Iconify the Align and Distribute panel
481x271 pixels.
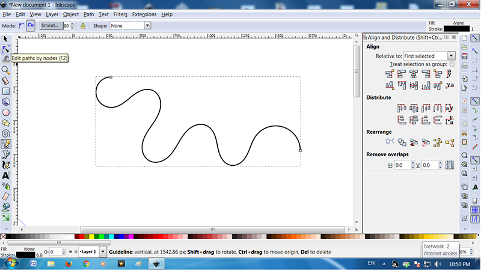click(x=447, y=37)
